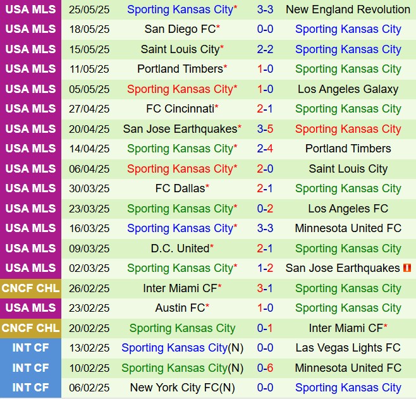The height and width of the screenshot is (399, 416).
Task: Select the 06/02/25 match date
Action: point(90,388)
